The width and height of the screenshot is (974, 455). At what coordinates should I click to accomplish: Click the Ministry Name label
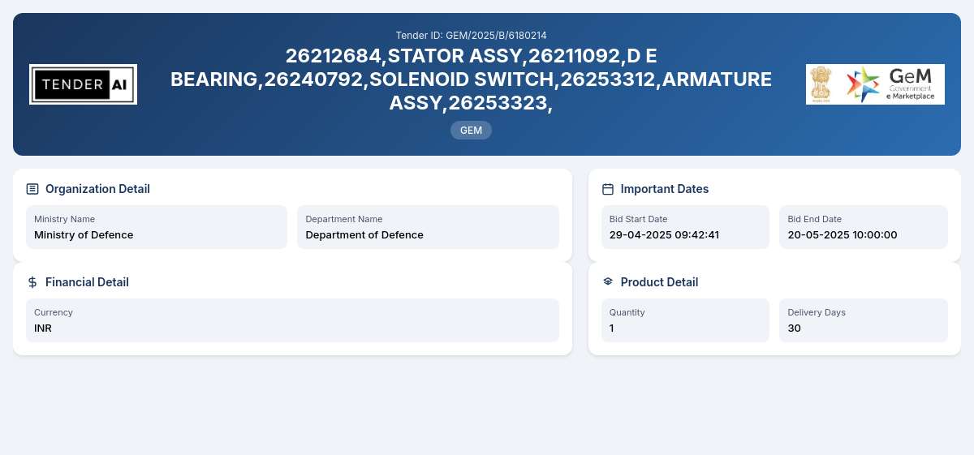pyautogui.click(x=64, y=219)
